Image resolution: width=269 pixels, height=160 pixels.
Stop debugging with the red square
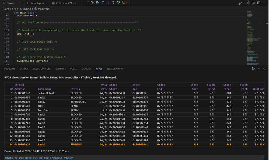click(124, 2)
